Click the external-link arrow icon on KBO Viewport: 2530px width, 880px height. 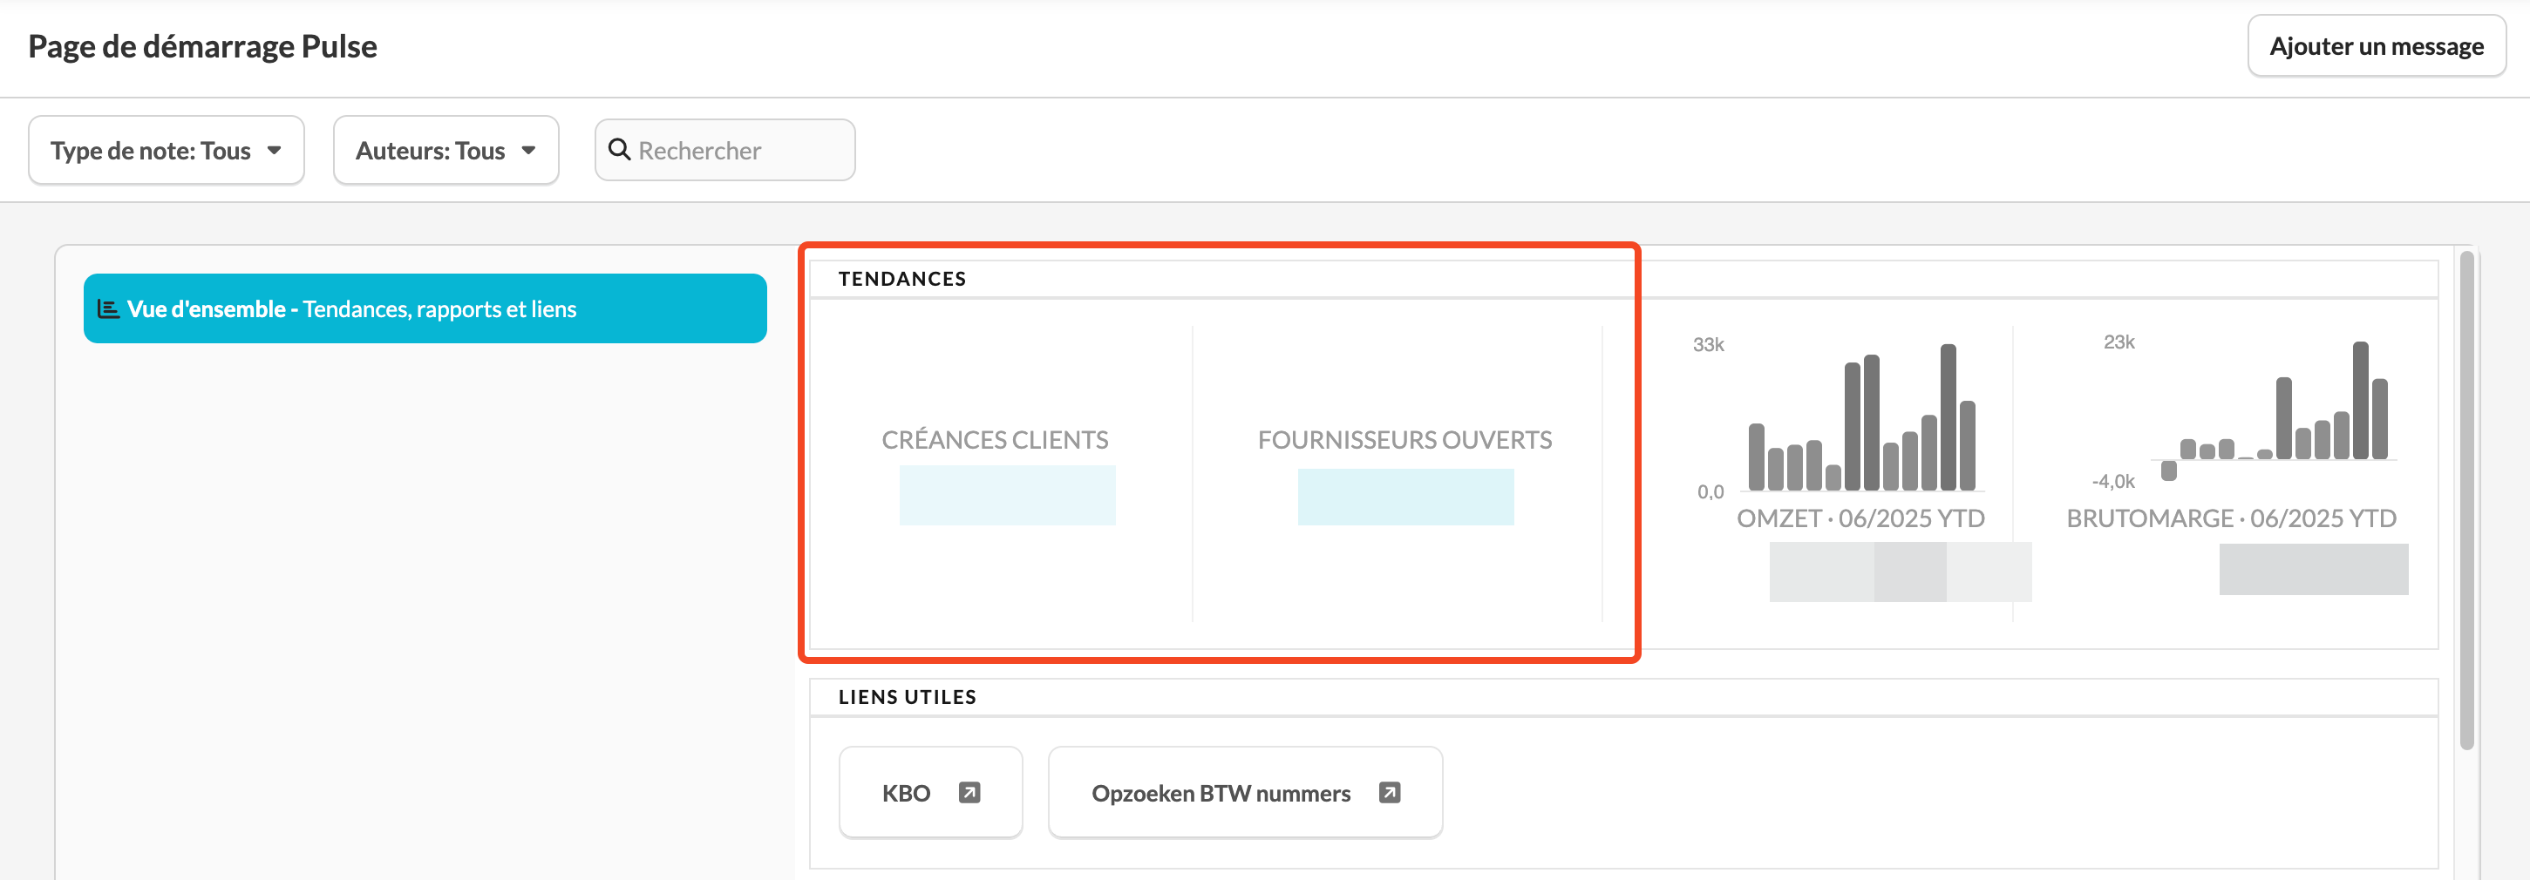969,792
